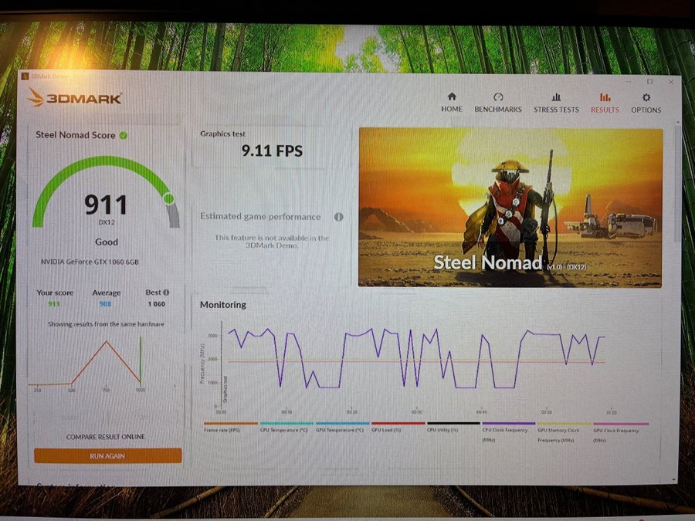Click the Steel Nomad preview image

[510, 208]
